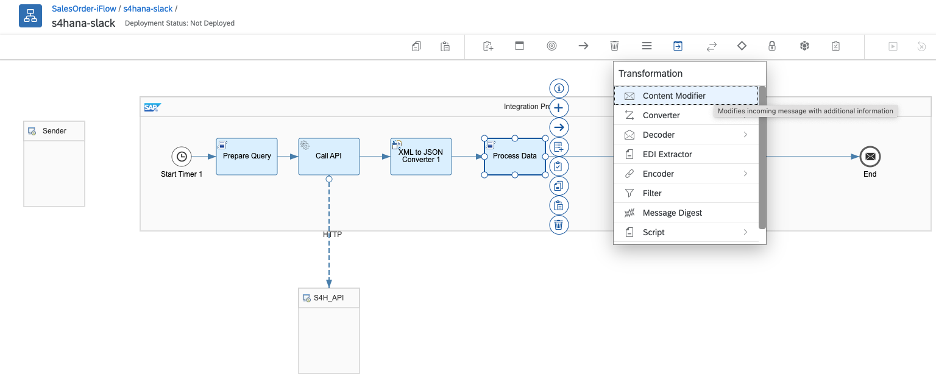The height and width of the screenshot is (379, 936).
Task: Select the Call API step
Action: pos(329,156)
